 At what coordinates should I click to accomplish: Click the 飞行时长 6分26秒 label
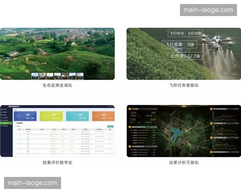185,33
